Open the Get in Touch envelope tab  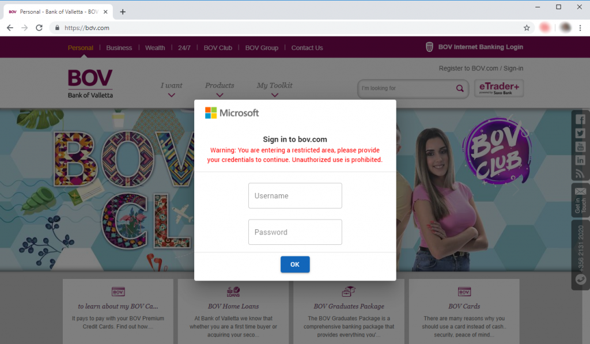[580, 200]
